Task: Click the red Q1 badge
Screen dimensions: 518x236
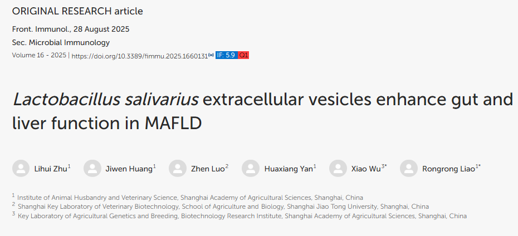Action: [243, 56]
